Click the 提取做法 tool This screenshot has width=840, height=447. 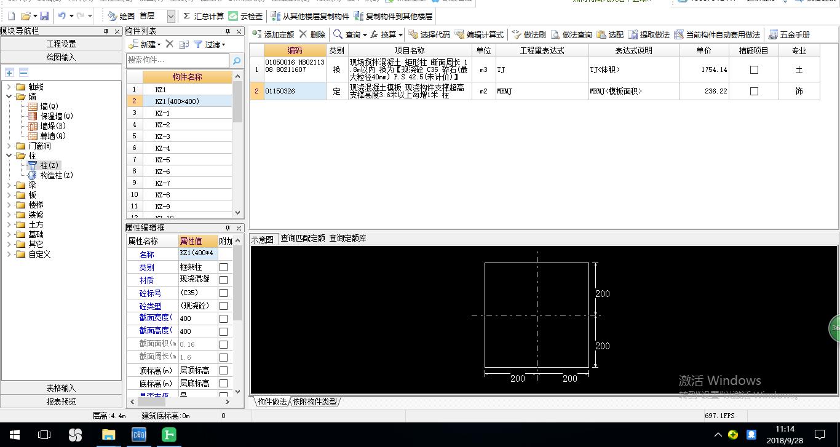point(649,35)
